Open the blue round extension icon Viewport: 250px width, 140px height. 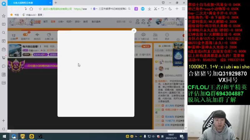143,9
